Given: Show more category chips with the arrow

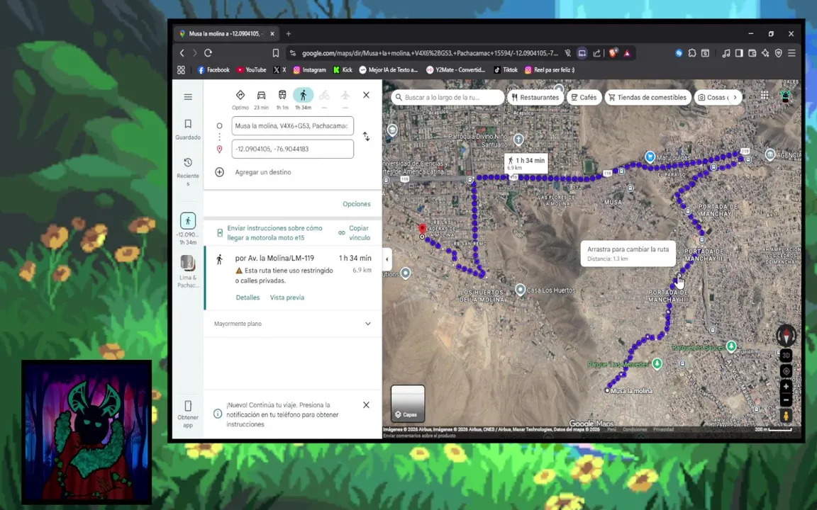Looking at the screenshot, I should 735,97.
